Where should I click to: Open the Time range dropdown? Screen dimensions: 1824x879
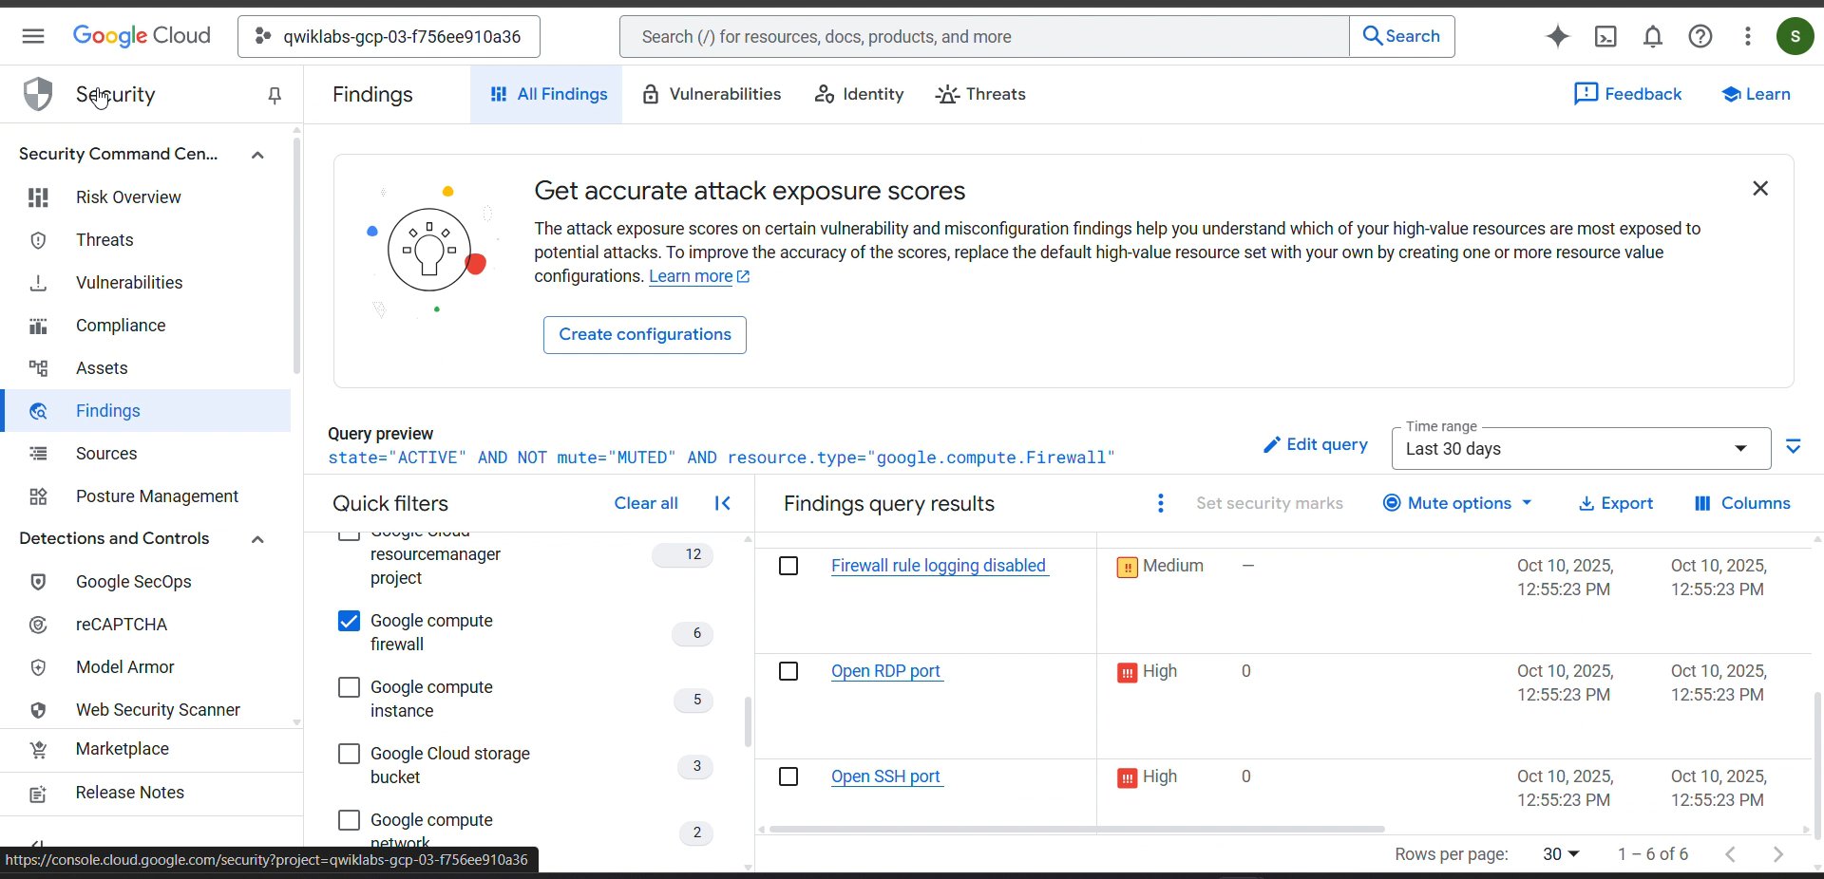[1581, 448]
